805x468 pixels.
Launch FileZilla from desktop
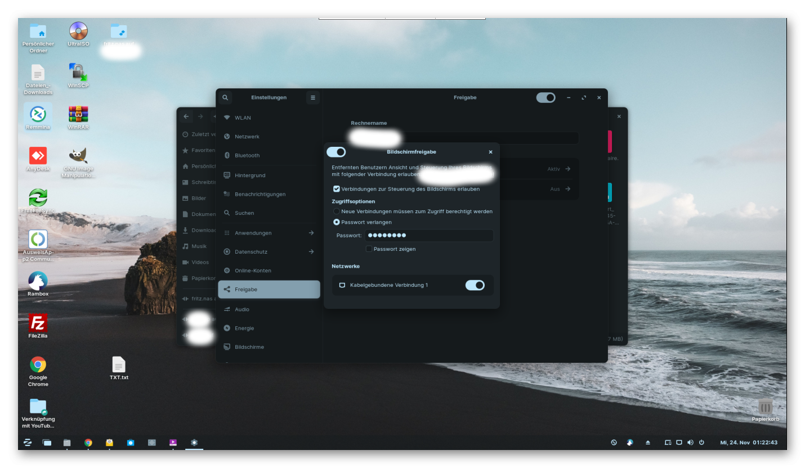pos(38,326)
